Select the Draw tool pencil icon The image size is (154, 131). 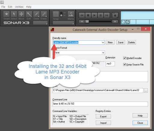36,14
